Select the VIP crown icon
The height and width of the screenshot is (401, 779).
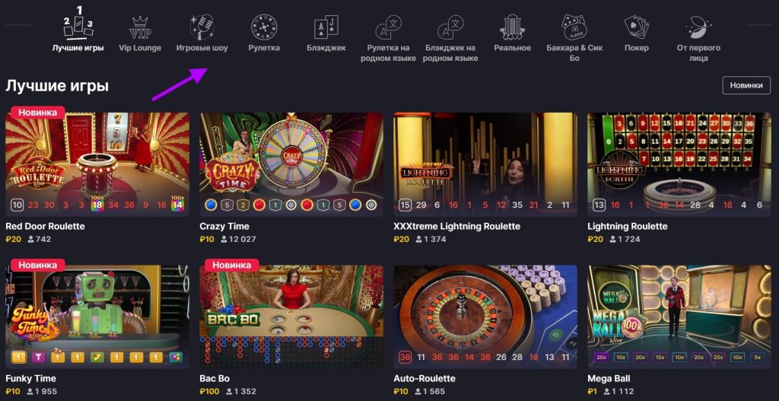coord(140,27)
